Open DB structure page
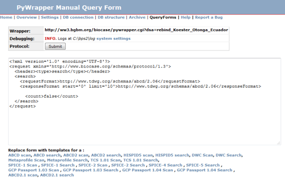Image resolution: width=285 pixels, height=179 pixels. [111, 17]
